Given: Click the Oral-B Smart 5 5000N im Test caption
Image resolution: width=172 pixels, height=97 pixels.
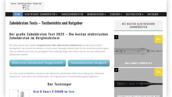Looking at the screenshot, I should [138, 63].
